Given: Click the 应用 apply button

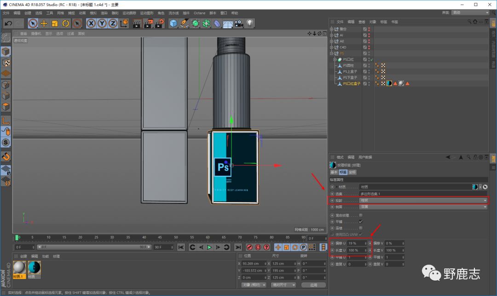Looking at the screenshot, I should tap(313, 285).
